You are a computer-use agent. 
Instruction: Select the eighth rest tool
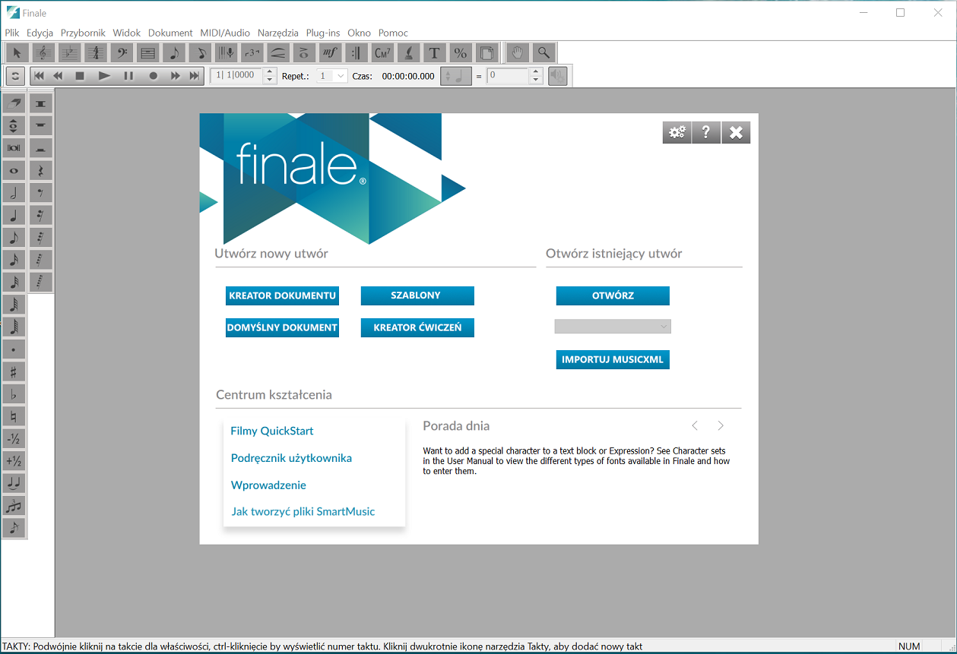pyautogui.click(x=41, y=193)
